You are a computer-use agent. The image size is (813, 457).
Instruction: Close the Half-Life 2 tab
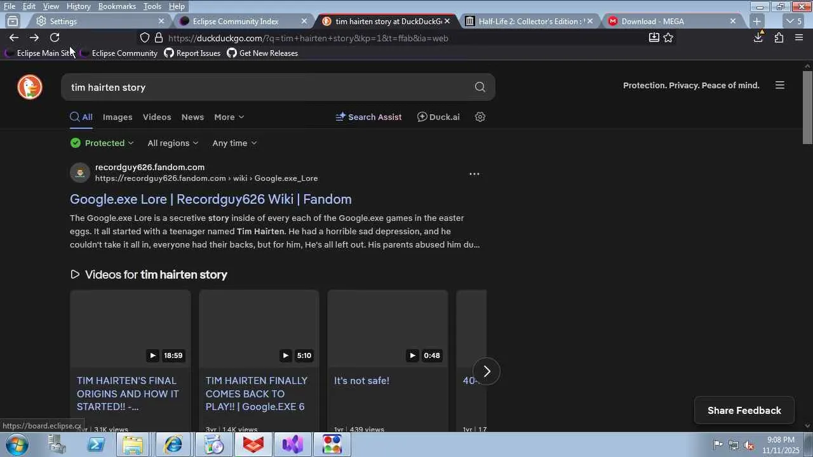point(590,21)
